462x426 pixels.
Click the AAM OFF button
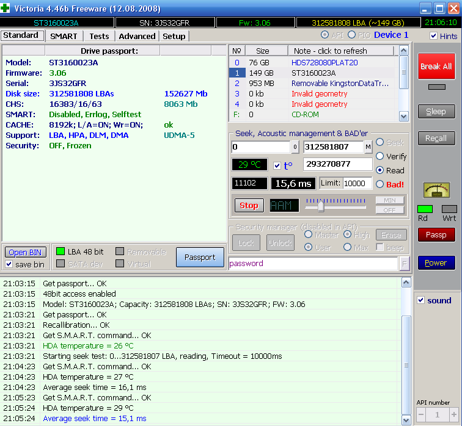coord(390,210)
